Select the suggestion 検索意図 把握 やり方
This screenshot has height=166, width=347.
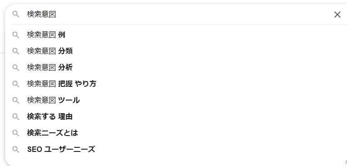tap(176, 84)
